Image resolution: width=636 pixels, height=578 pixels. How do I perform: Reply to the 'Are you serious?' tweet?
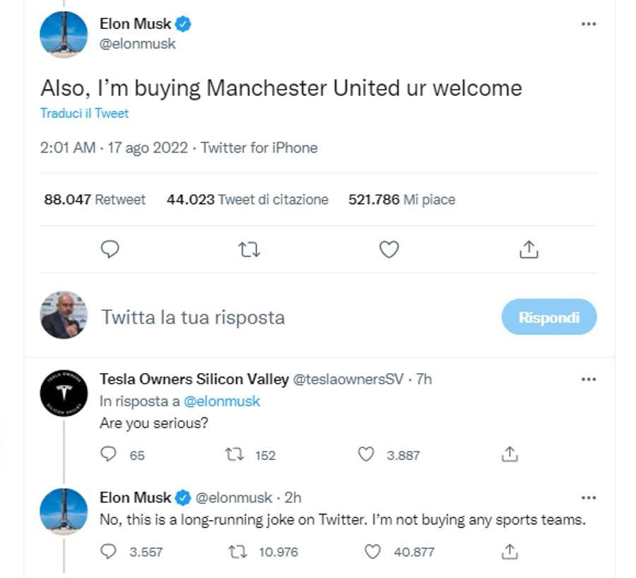click(108, 454)
